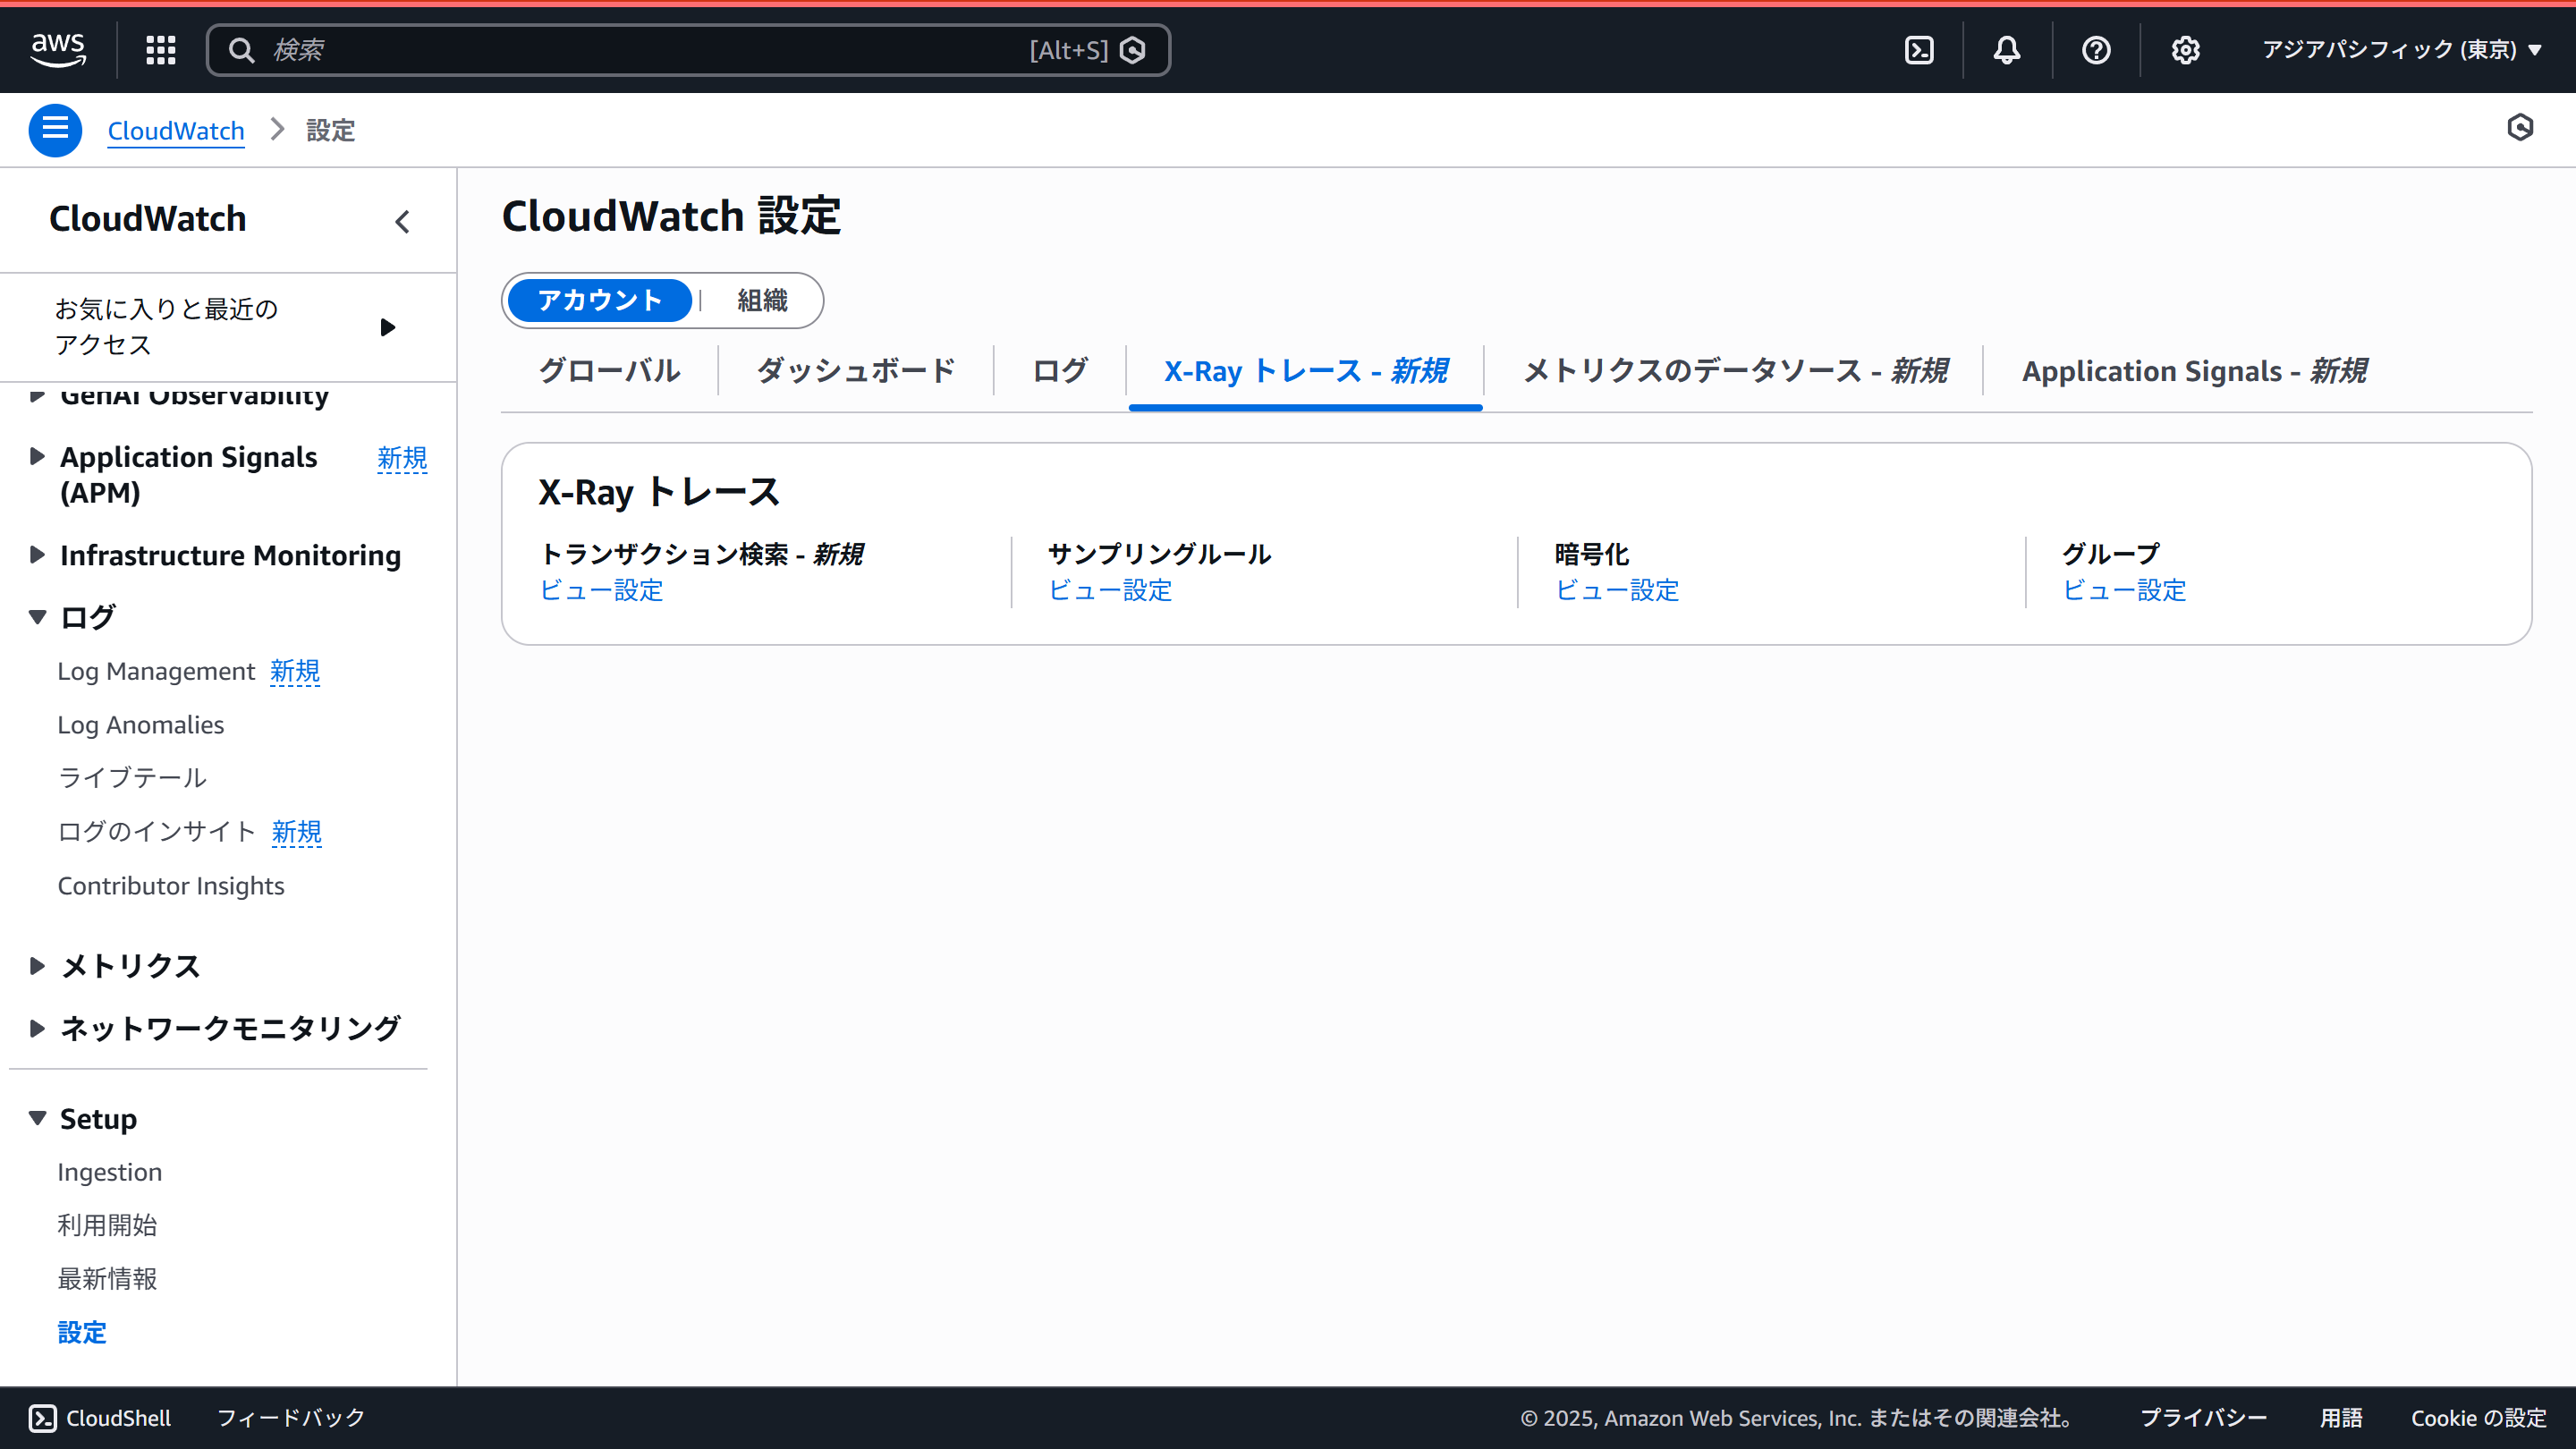Open CloudShell from the top bar icon

pyautogui.click(x=1919, y=50)
